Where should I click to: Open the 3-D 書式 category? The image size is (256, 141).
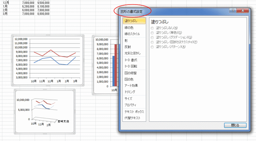pyautogui.click(x=131, y=60)
